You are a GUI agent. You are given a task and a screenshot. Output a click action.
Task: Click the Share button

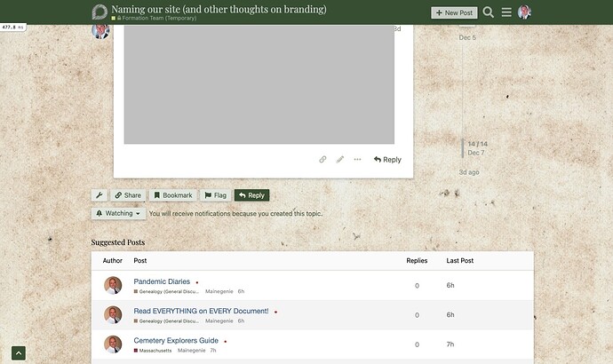click(x=128, y=195)
